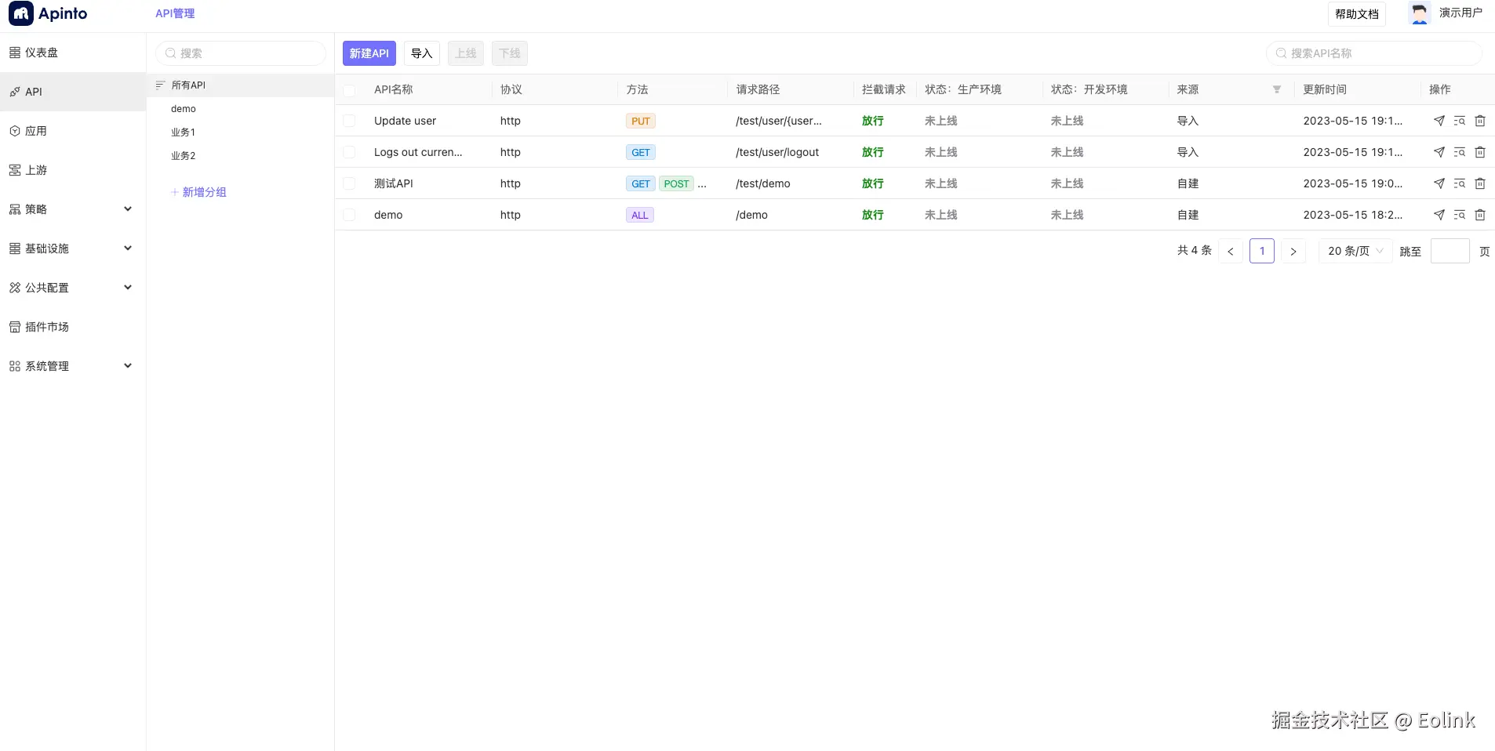Viewport: 1495px width, 751px height.
Task: Check the Update user row checkbox
Action: coord(349,121)
